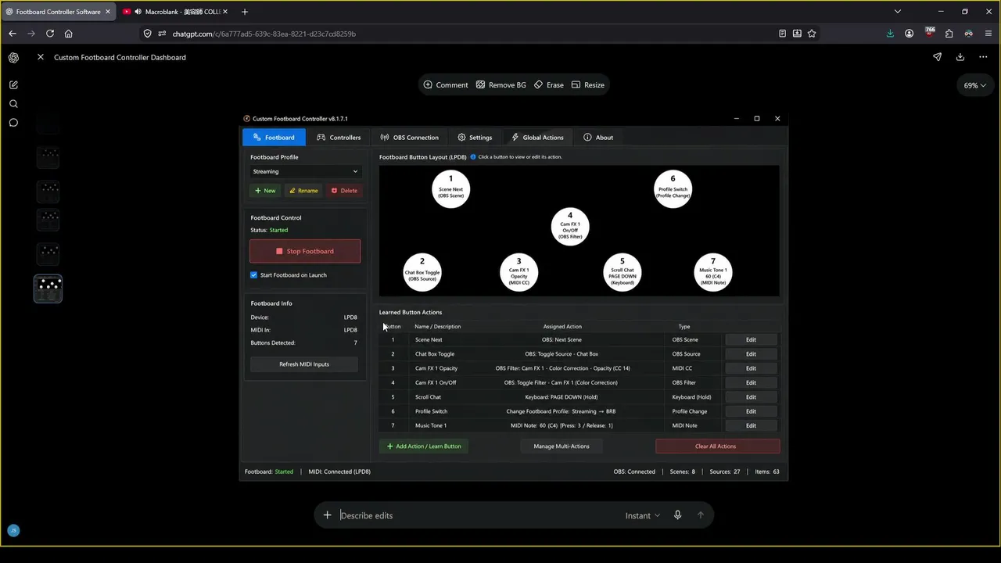Click the Delete profile button
The image size is (1001, 563).
coord(343,191)
